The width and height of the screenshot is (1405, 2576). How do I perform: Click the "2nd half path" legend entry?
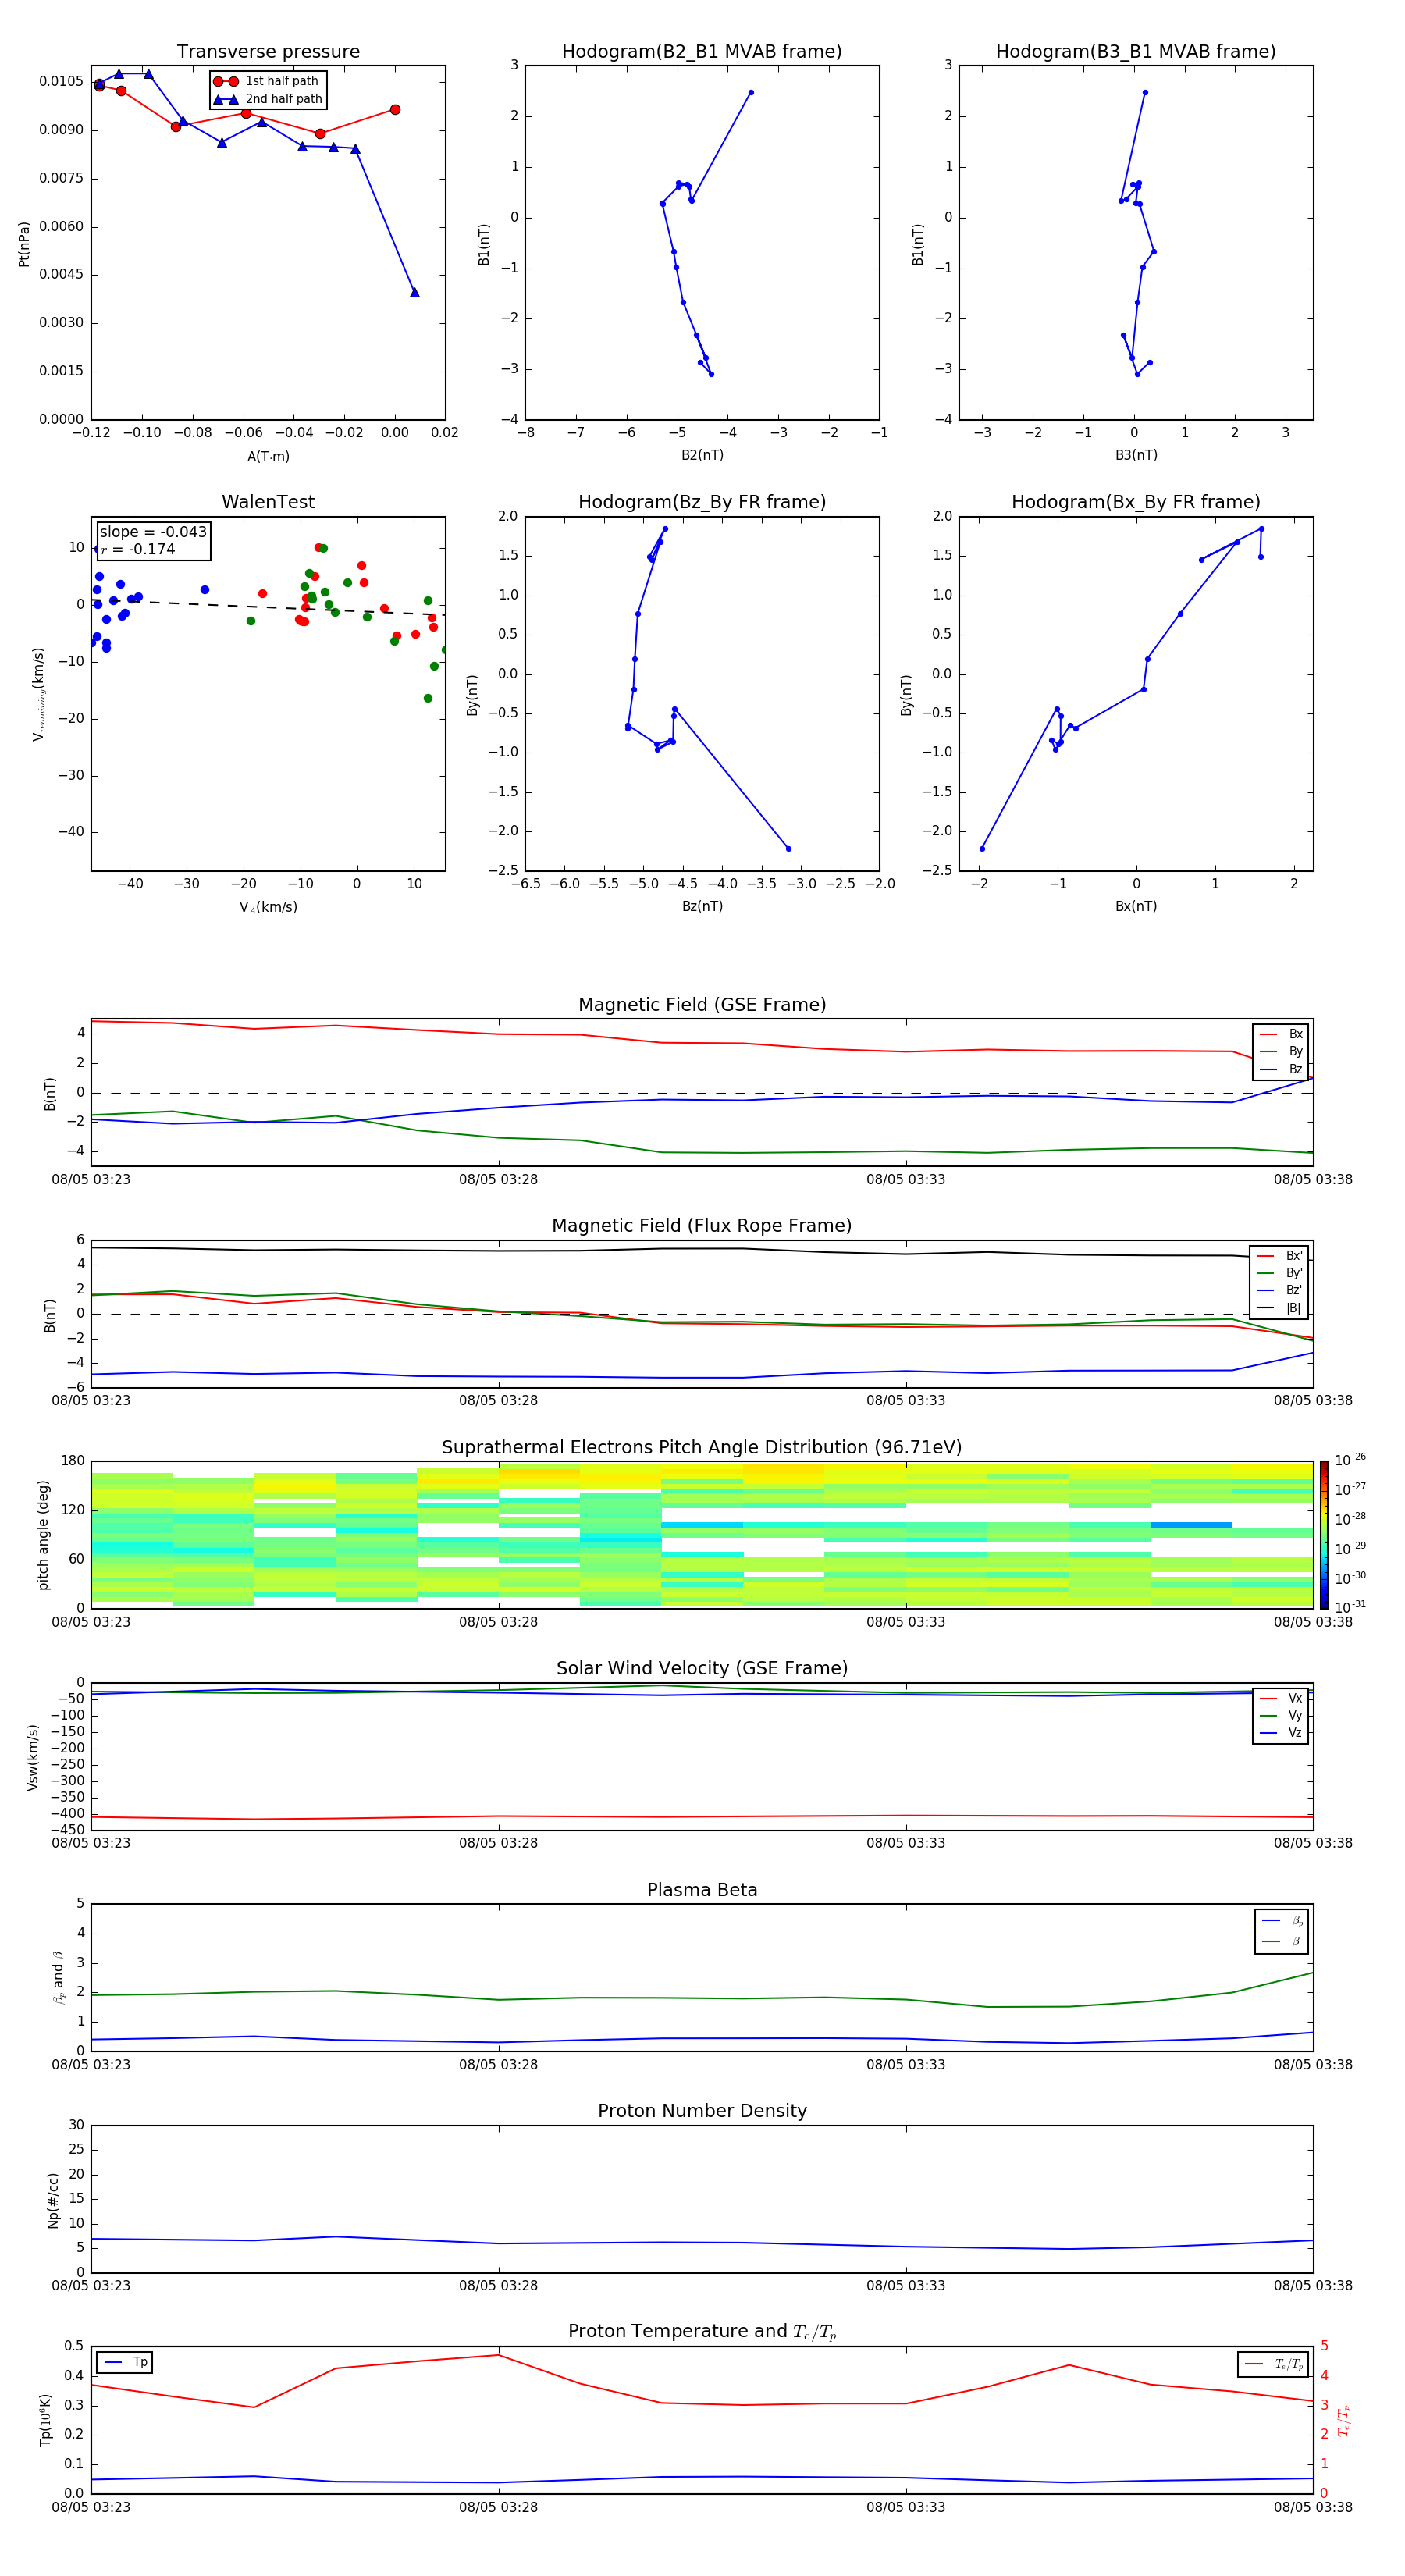pyautogui.click(x=268, y=99)
